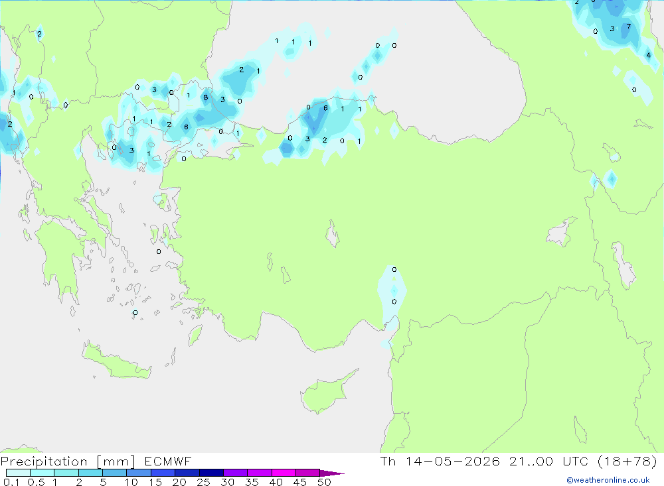Screen dimensions: 664x486
Task: Select the 25–30 mm legend color swatch
Action: pos(211,473)
